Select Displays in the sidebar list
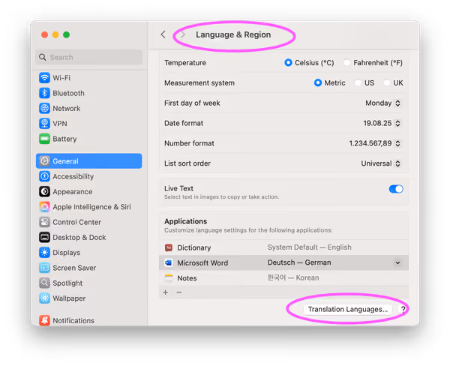The image size is (450, 366). 89,252
